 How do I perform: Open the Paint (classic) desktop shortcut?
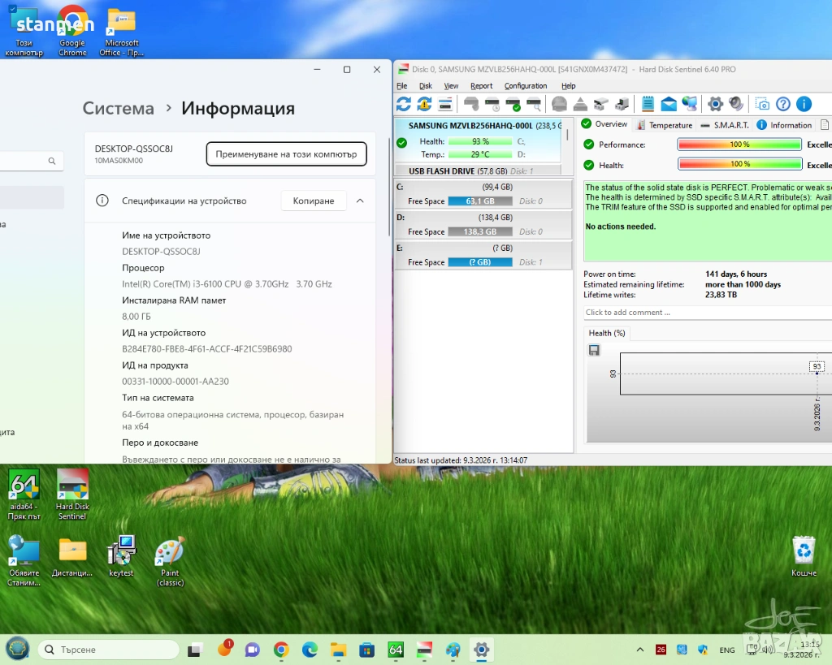point(170,552)
